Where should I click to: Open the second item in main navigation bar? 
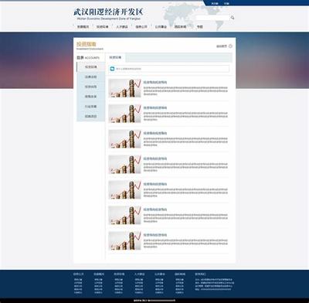pos(102,26)
